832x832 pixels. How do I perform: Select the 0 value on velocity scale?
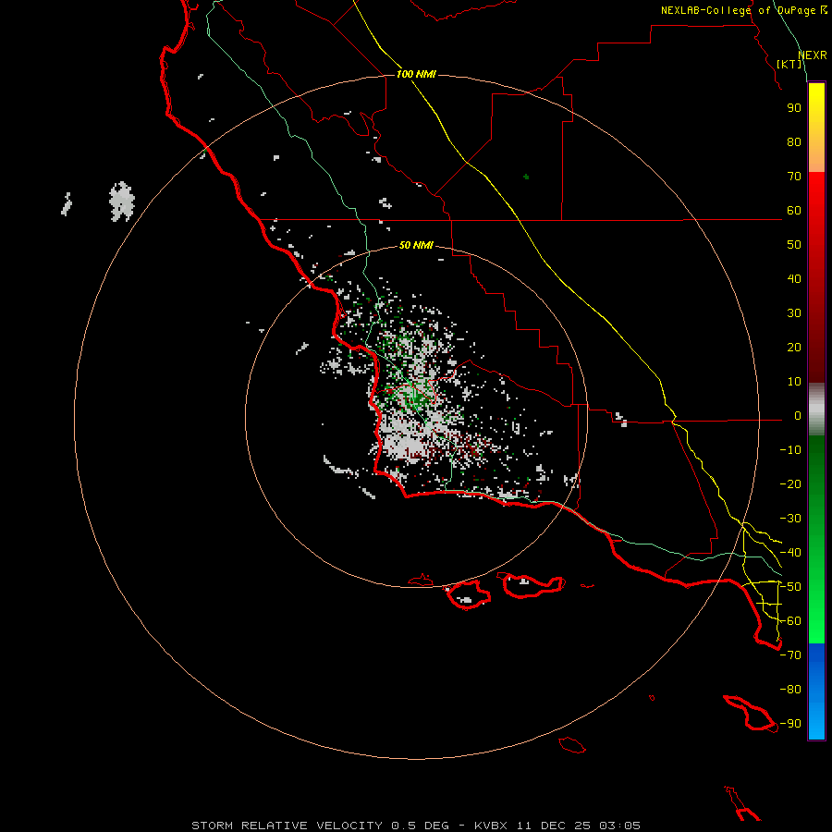798,416
